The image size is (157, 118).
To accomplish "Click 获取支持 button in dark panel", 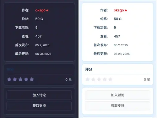I will coord(39,106).
